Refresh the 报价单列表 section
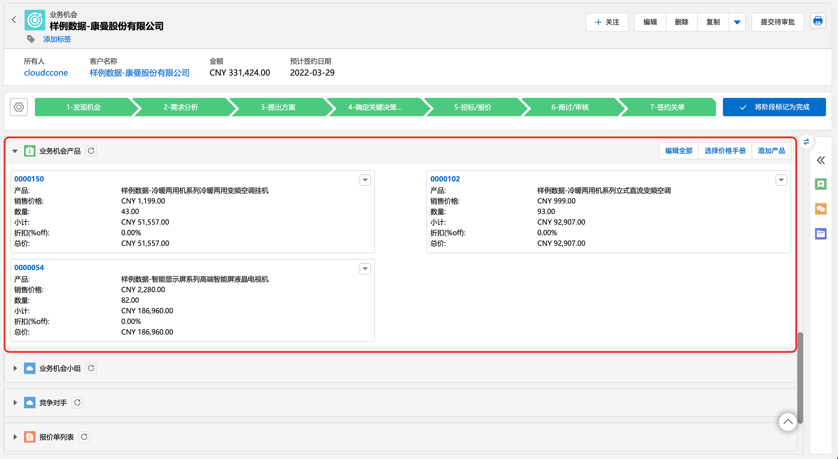 pos(84,437)
